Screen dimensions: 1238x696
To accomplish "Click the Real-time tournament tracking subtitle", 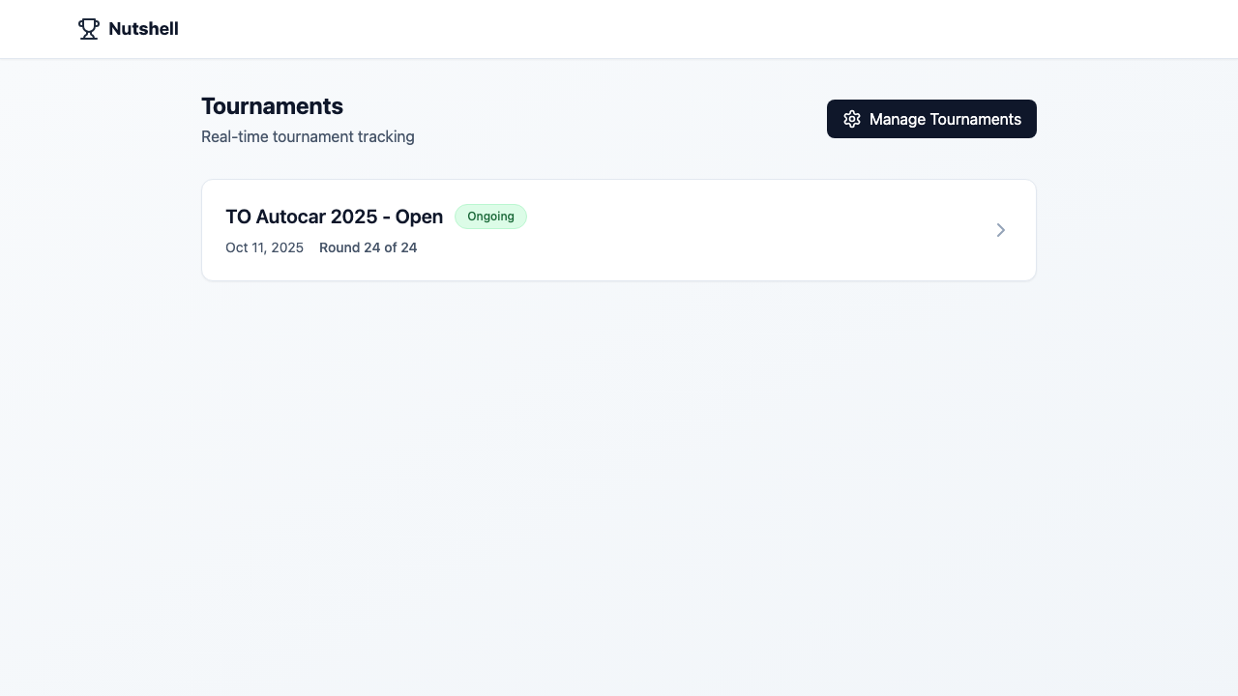I will 308,137.
